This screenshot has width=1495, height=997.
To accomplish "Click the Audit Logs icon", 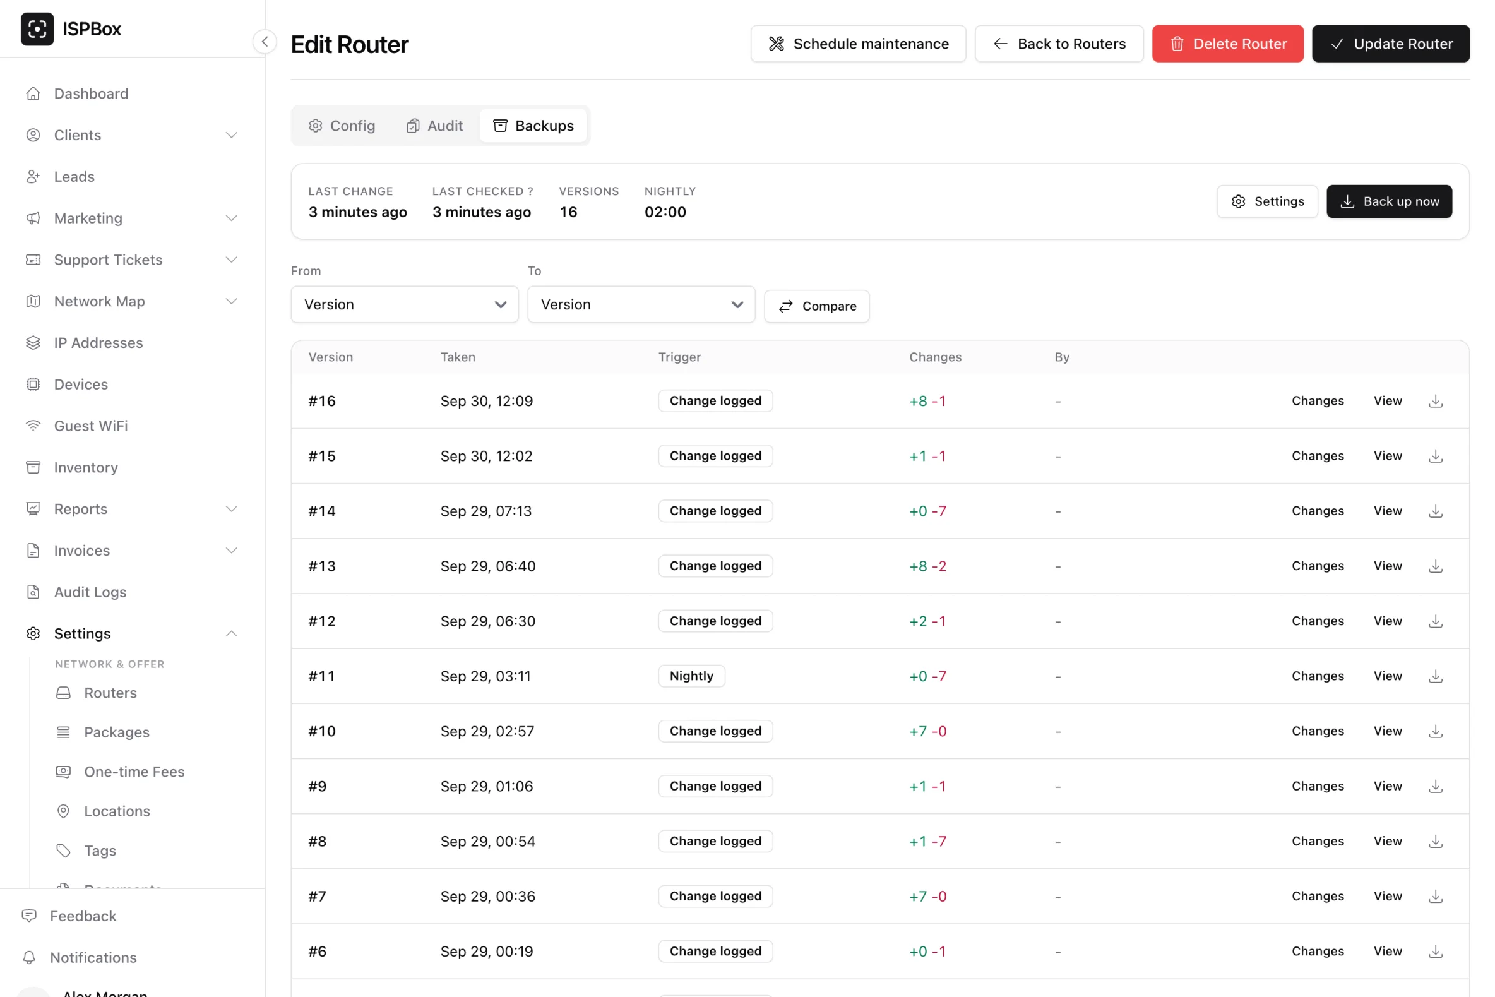I will [33, 592].
